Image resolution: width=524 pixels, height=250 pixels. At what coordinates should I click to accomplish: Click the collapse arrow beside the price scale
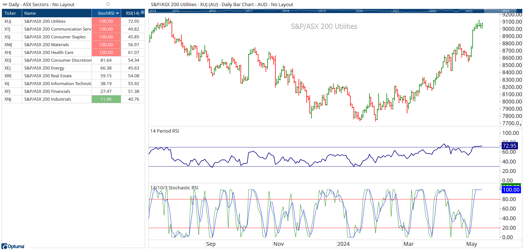(520, 125)
